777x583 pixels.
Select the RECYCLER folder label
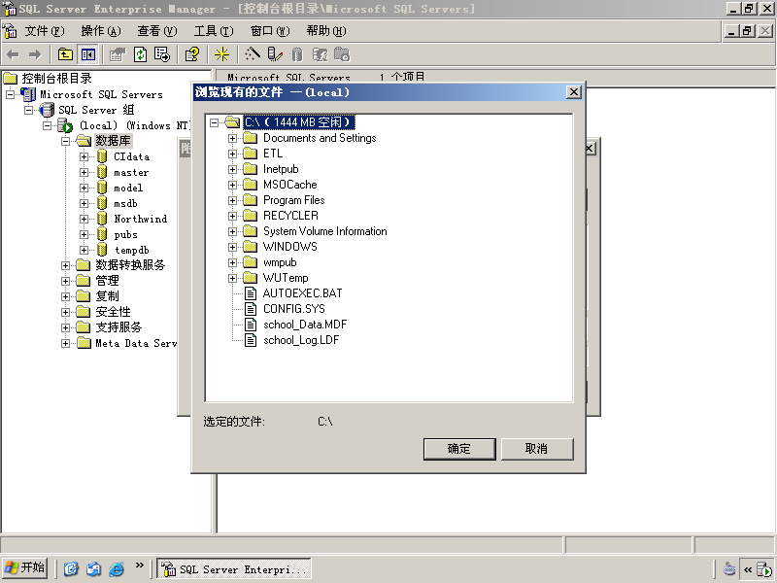290,216
